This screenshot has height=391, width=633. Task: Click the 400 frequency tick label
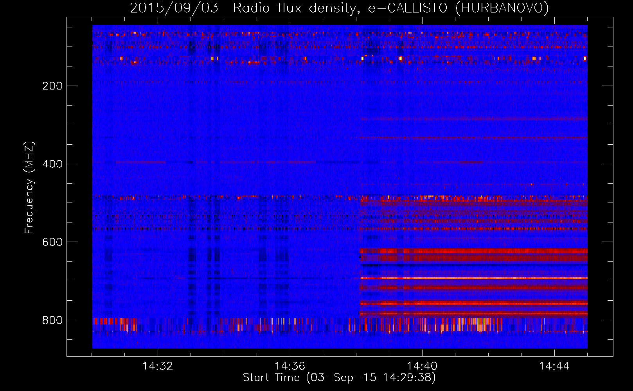click(x=52, y=164)
